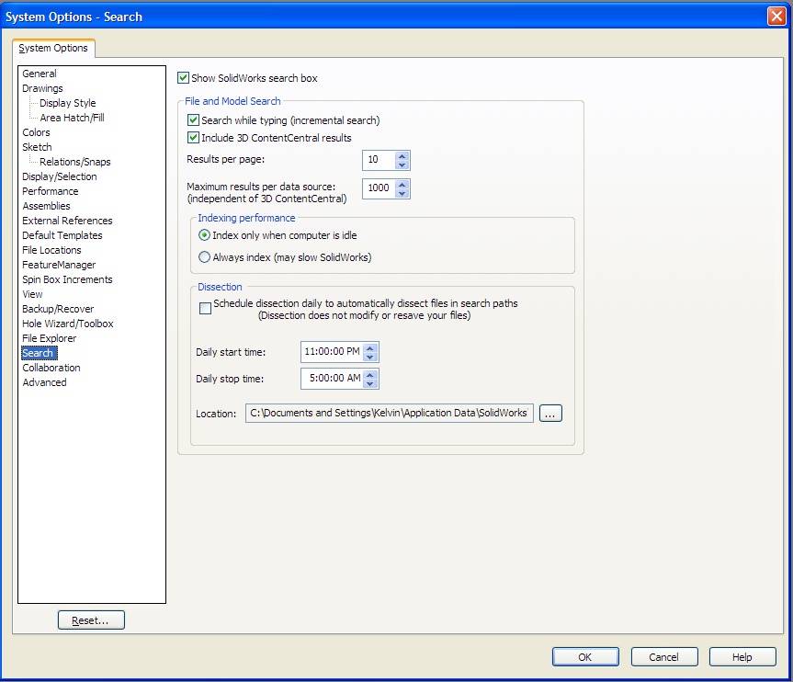
Task: Select Display Style under Drawings
Action: pyautogui.click(x=68, y=103)
